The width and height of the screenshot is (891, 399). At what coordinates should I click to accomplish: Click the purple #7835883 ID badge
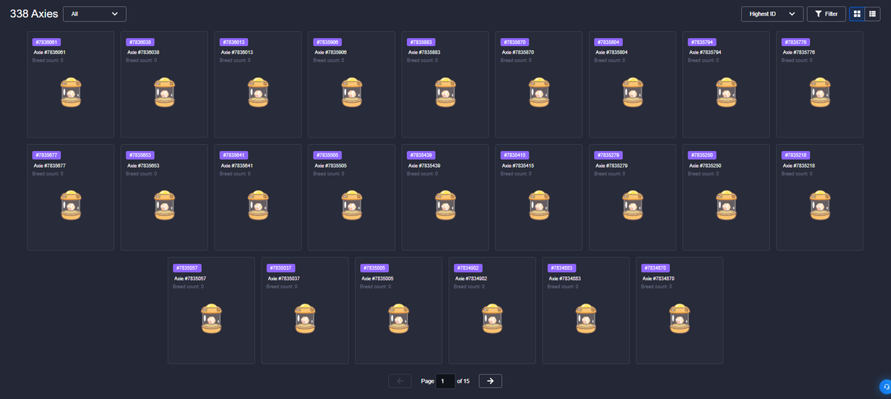point(421,42)
